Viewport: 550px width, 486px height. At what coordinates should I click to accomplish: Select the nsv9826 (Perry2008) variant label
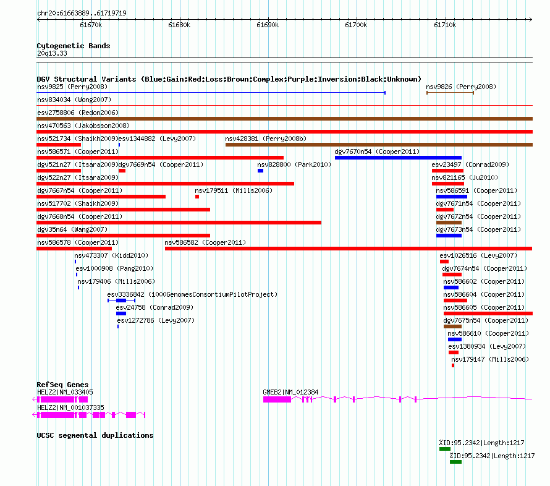(x=461, y=87)
